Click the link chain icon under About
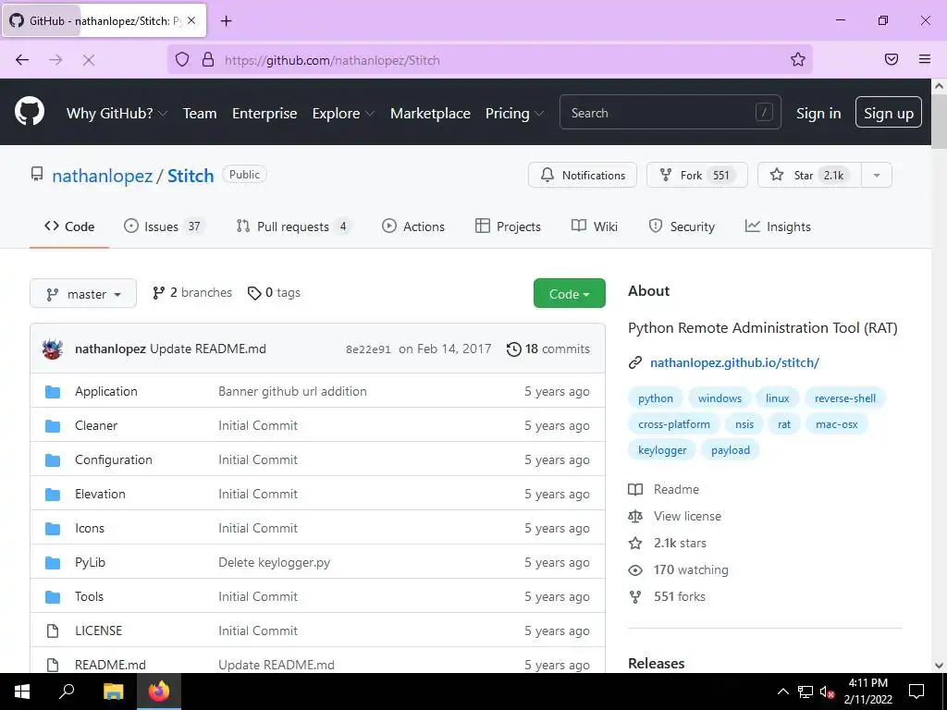 point(634,362)
